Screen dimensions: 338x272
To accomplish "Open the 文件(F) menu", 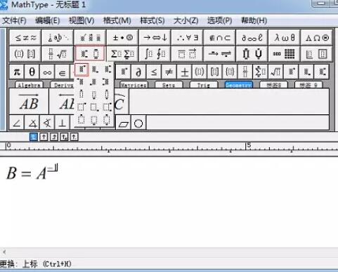I will [x=14, y=20].
